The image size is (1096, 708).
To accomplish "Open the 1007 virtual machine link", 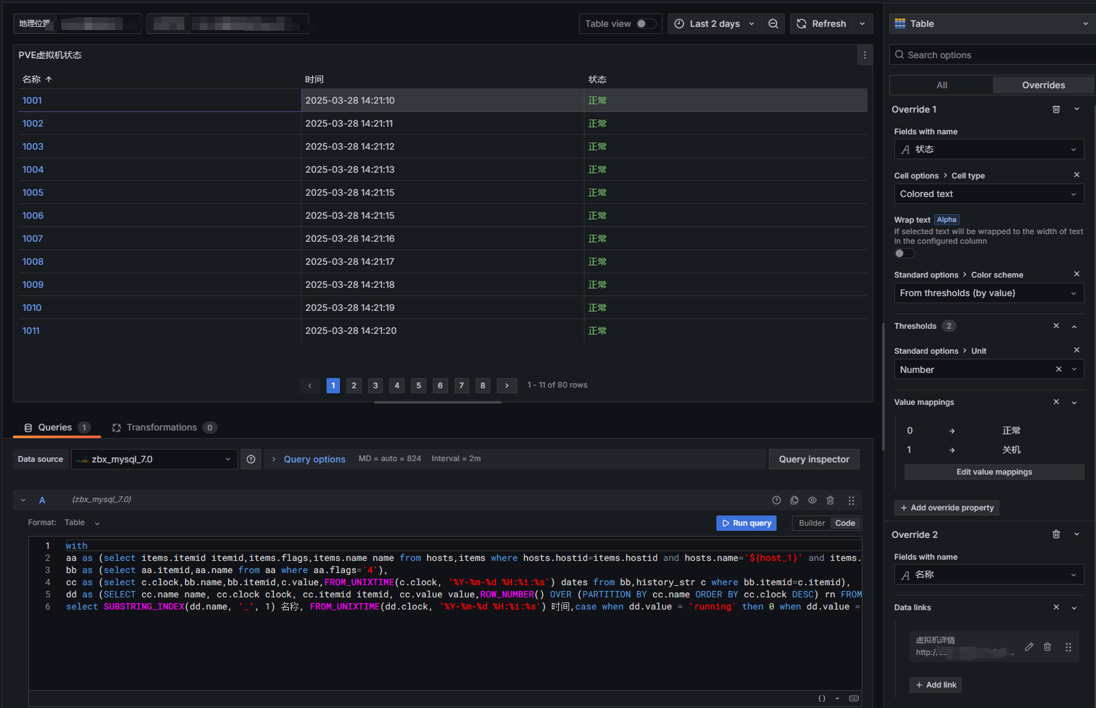I will (x=33, y=239).
